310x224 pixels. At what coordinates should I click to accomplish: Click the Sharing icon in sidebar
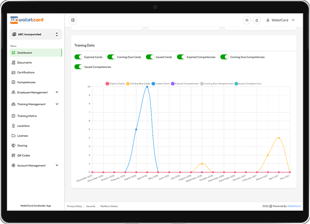pos(13,145)
